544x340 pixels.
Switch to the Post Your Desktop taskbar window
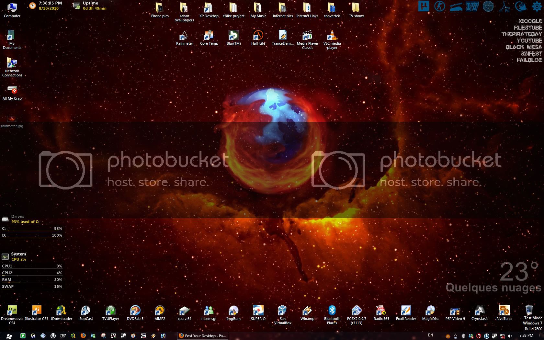tap(202, 336)
